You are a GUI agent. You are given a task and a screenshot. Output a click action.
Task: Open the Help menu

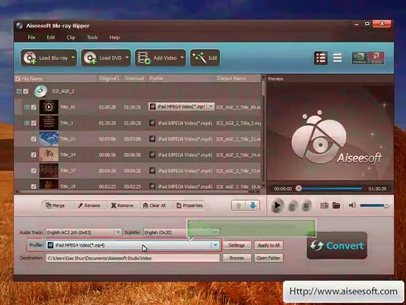coord(114,37)
